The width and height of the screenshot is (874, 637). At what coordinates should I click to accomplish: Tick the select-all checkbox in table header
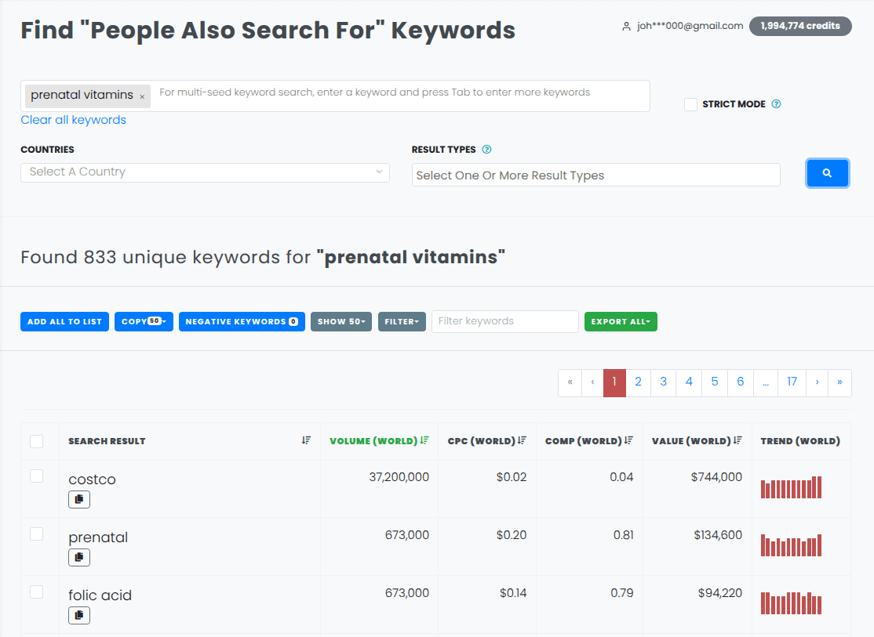(36, 441)
